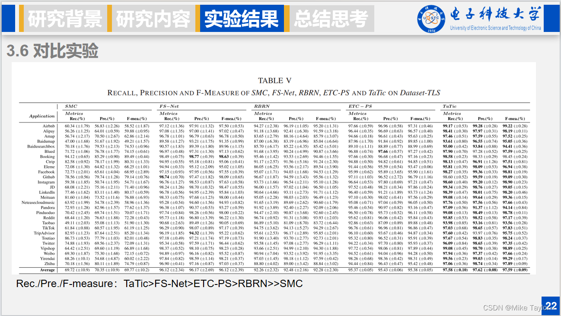Viewport: 561px width, 316px height.
Task: Select the Pinduoduo row label
Action: (46, 213)
